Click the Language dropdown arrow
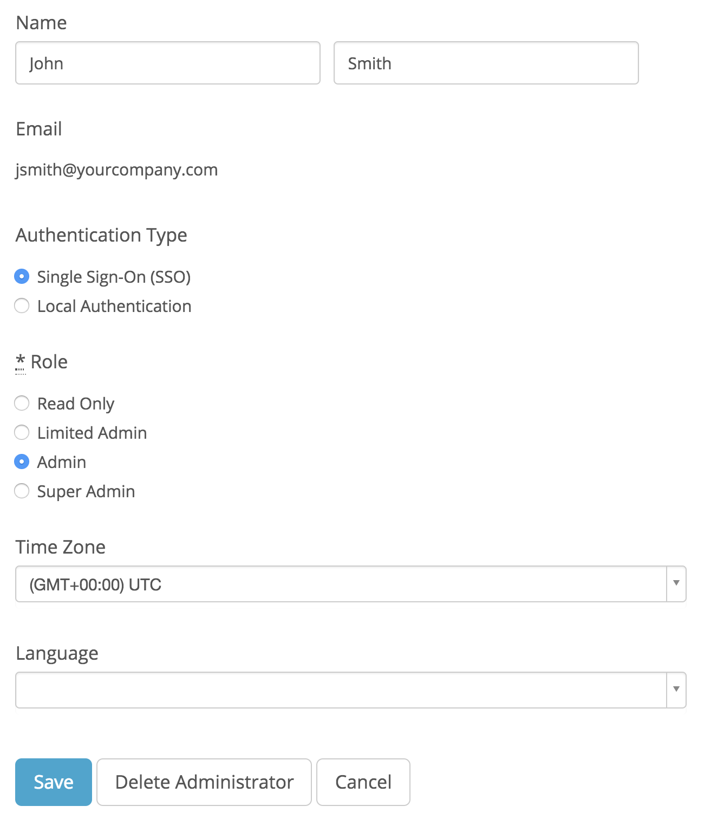Screen dimensions: 704x819 (676, 690)
